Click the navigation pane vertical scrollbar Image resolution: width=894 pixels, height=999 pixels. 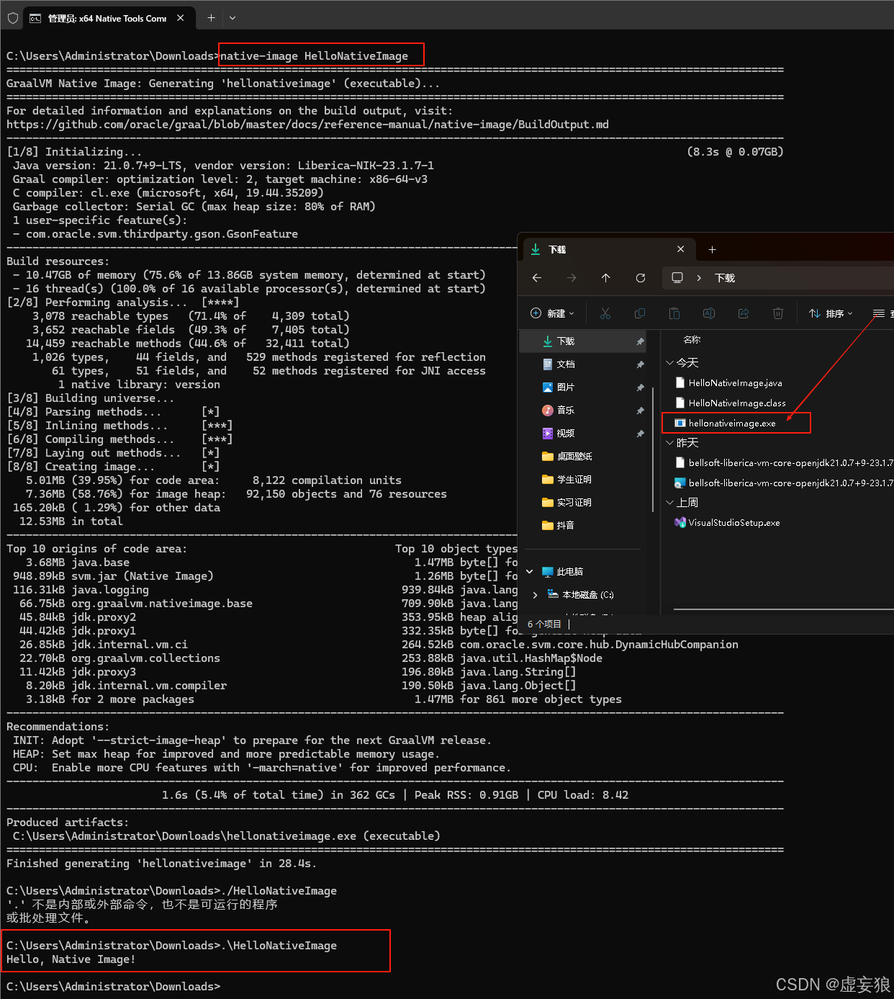[652, 449]
